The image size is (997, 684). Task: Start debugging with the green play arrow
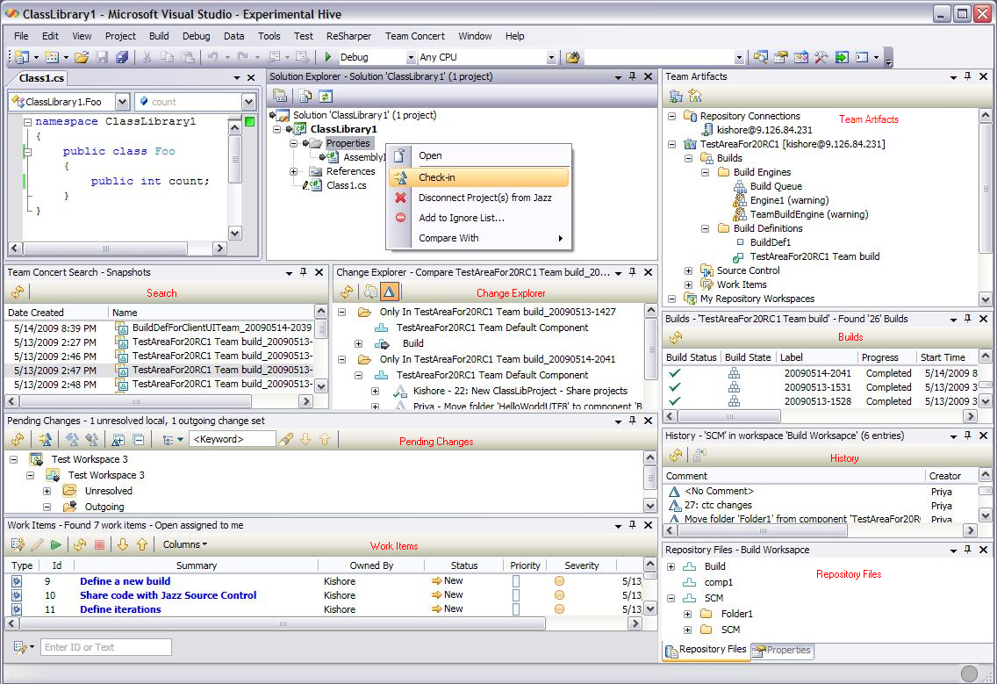pos(328,57)
